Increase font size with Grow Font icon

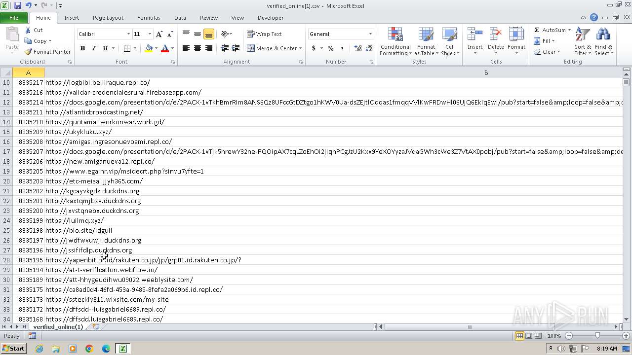[x=159, y=34]
